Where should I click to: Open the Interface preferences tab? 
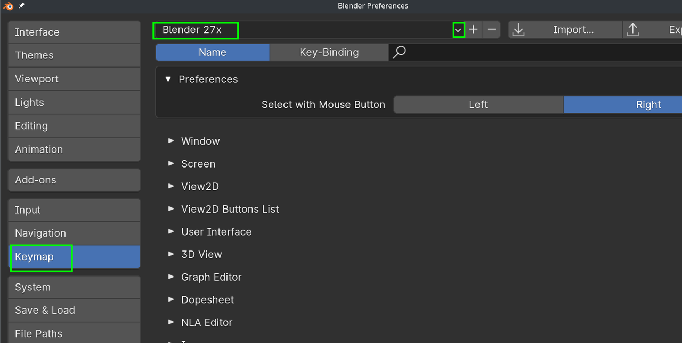click(x=74, y=32)
